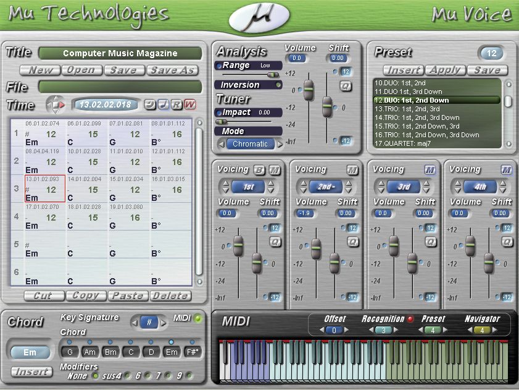Select preset 14.TRIO: 1st, 2nd, 3rd Down
Image resolution: width=519 pixels, height=390 pixels.
436,117
